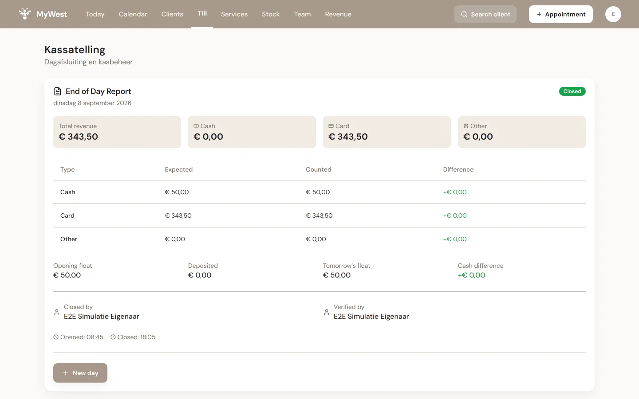Open the Team tab

pyautogui.click(x=302, y=14)
